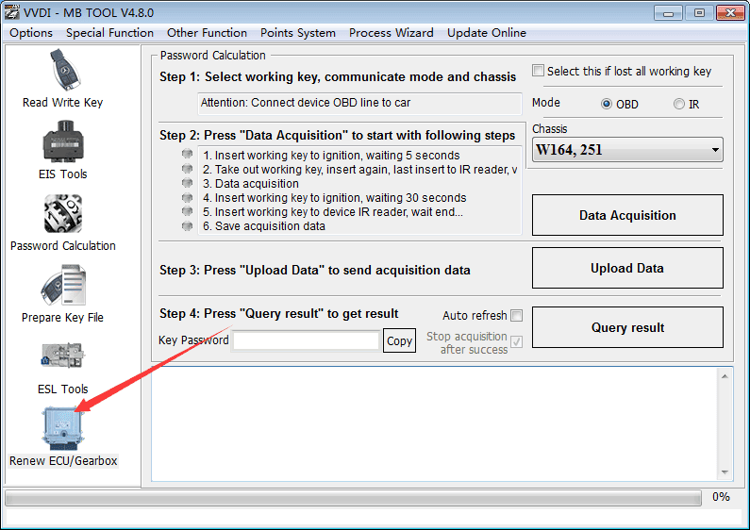
Task: Select the IR mode radio button
Action: [x=678, y=104]
